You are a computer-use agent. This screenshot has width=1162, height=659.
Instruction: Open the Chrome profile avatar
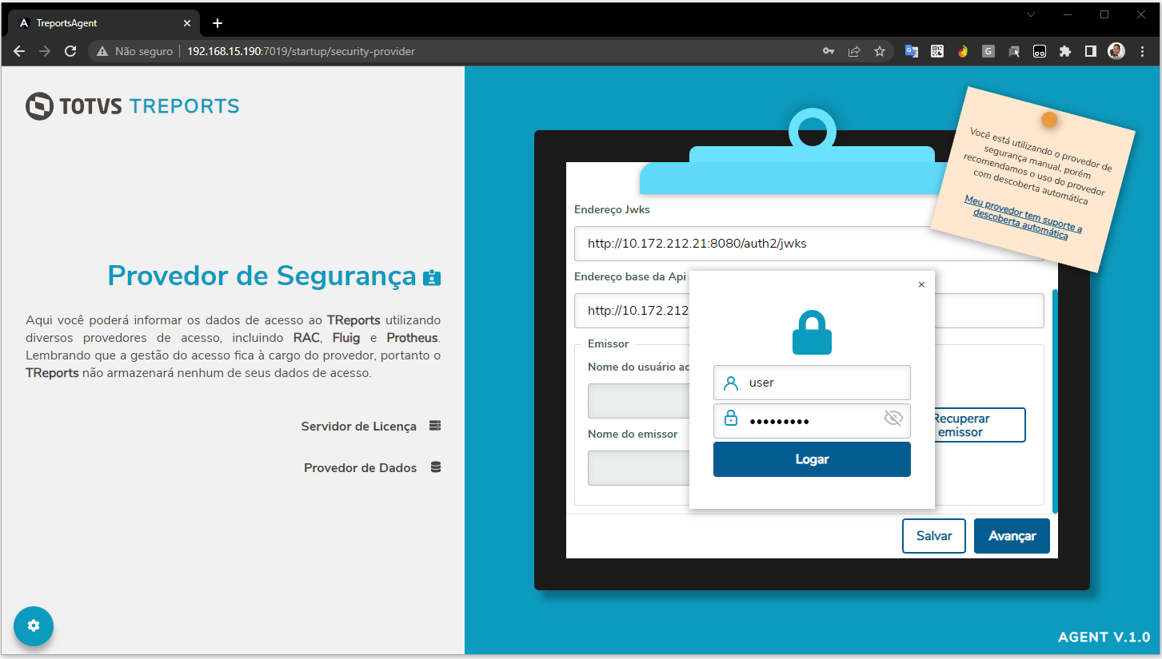(1116, 51)
